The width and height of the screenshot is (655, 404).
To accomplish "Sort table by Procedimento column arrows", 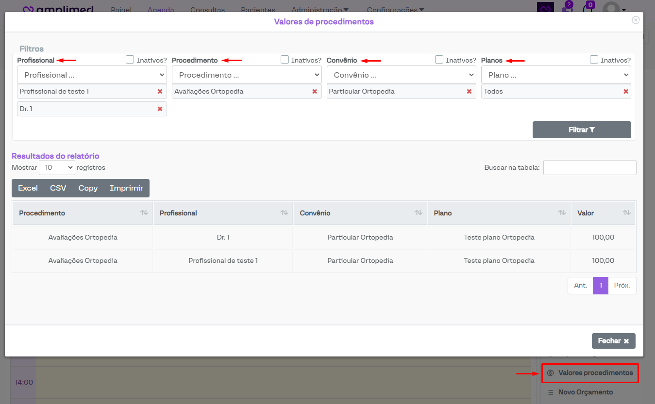I will click(x=144, y=213).
